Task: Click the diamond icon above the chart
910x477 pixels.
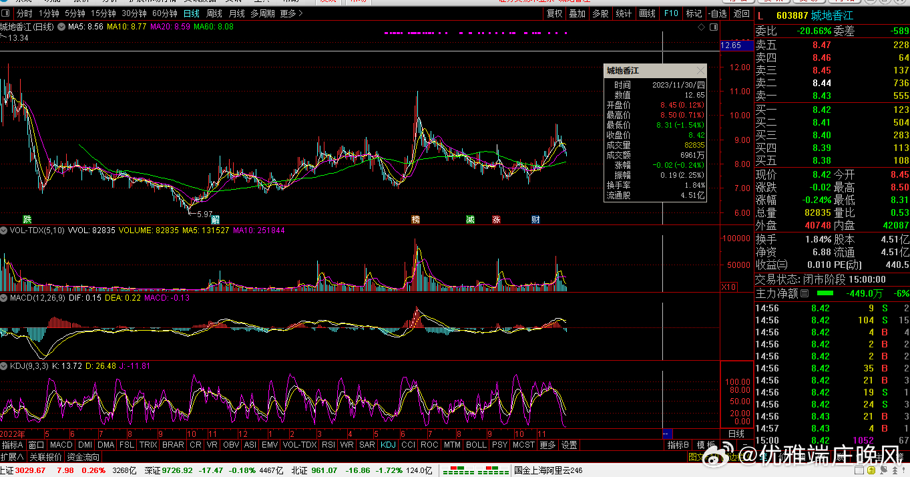Action: pos(701,27)
